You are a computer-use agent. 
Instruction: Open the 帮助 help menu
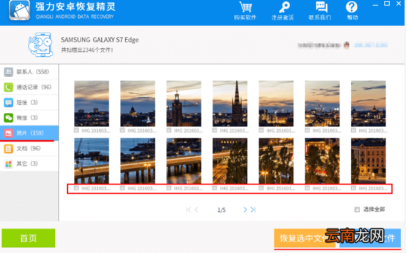pyautogui.click(x=352, y=10)
